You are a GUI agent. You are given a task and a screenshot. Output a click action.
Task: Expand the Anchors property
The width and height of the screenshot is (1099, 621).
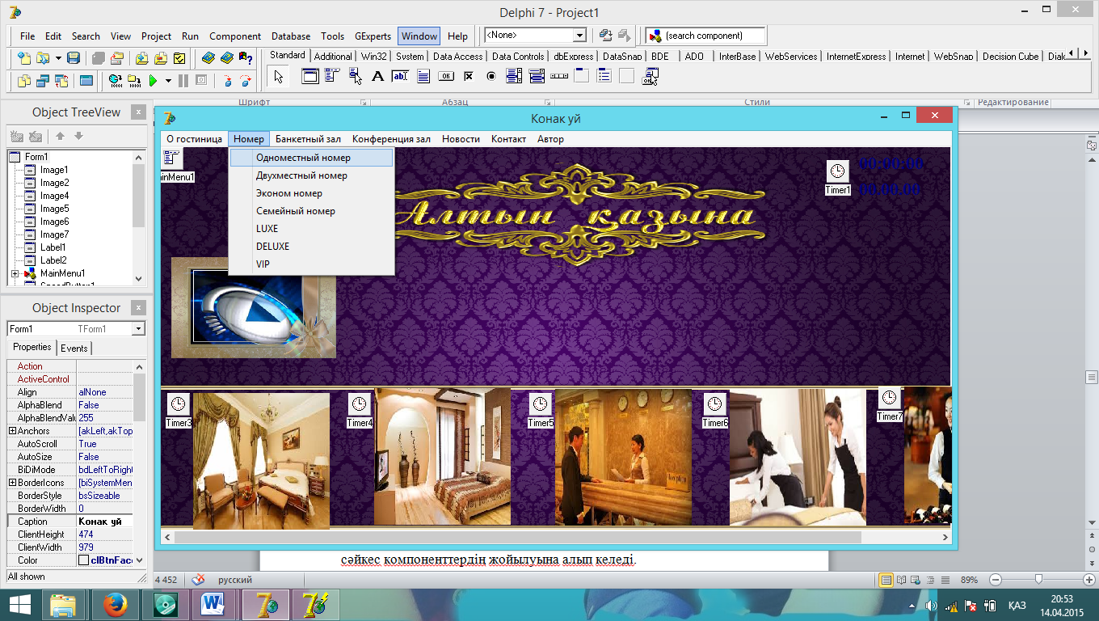click(12, 431)
